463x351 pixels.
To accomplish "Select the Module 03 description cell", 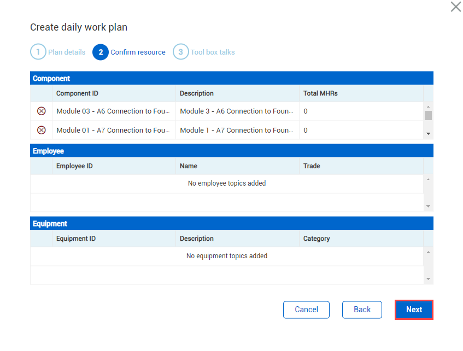I will (237, 111).
